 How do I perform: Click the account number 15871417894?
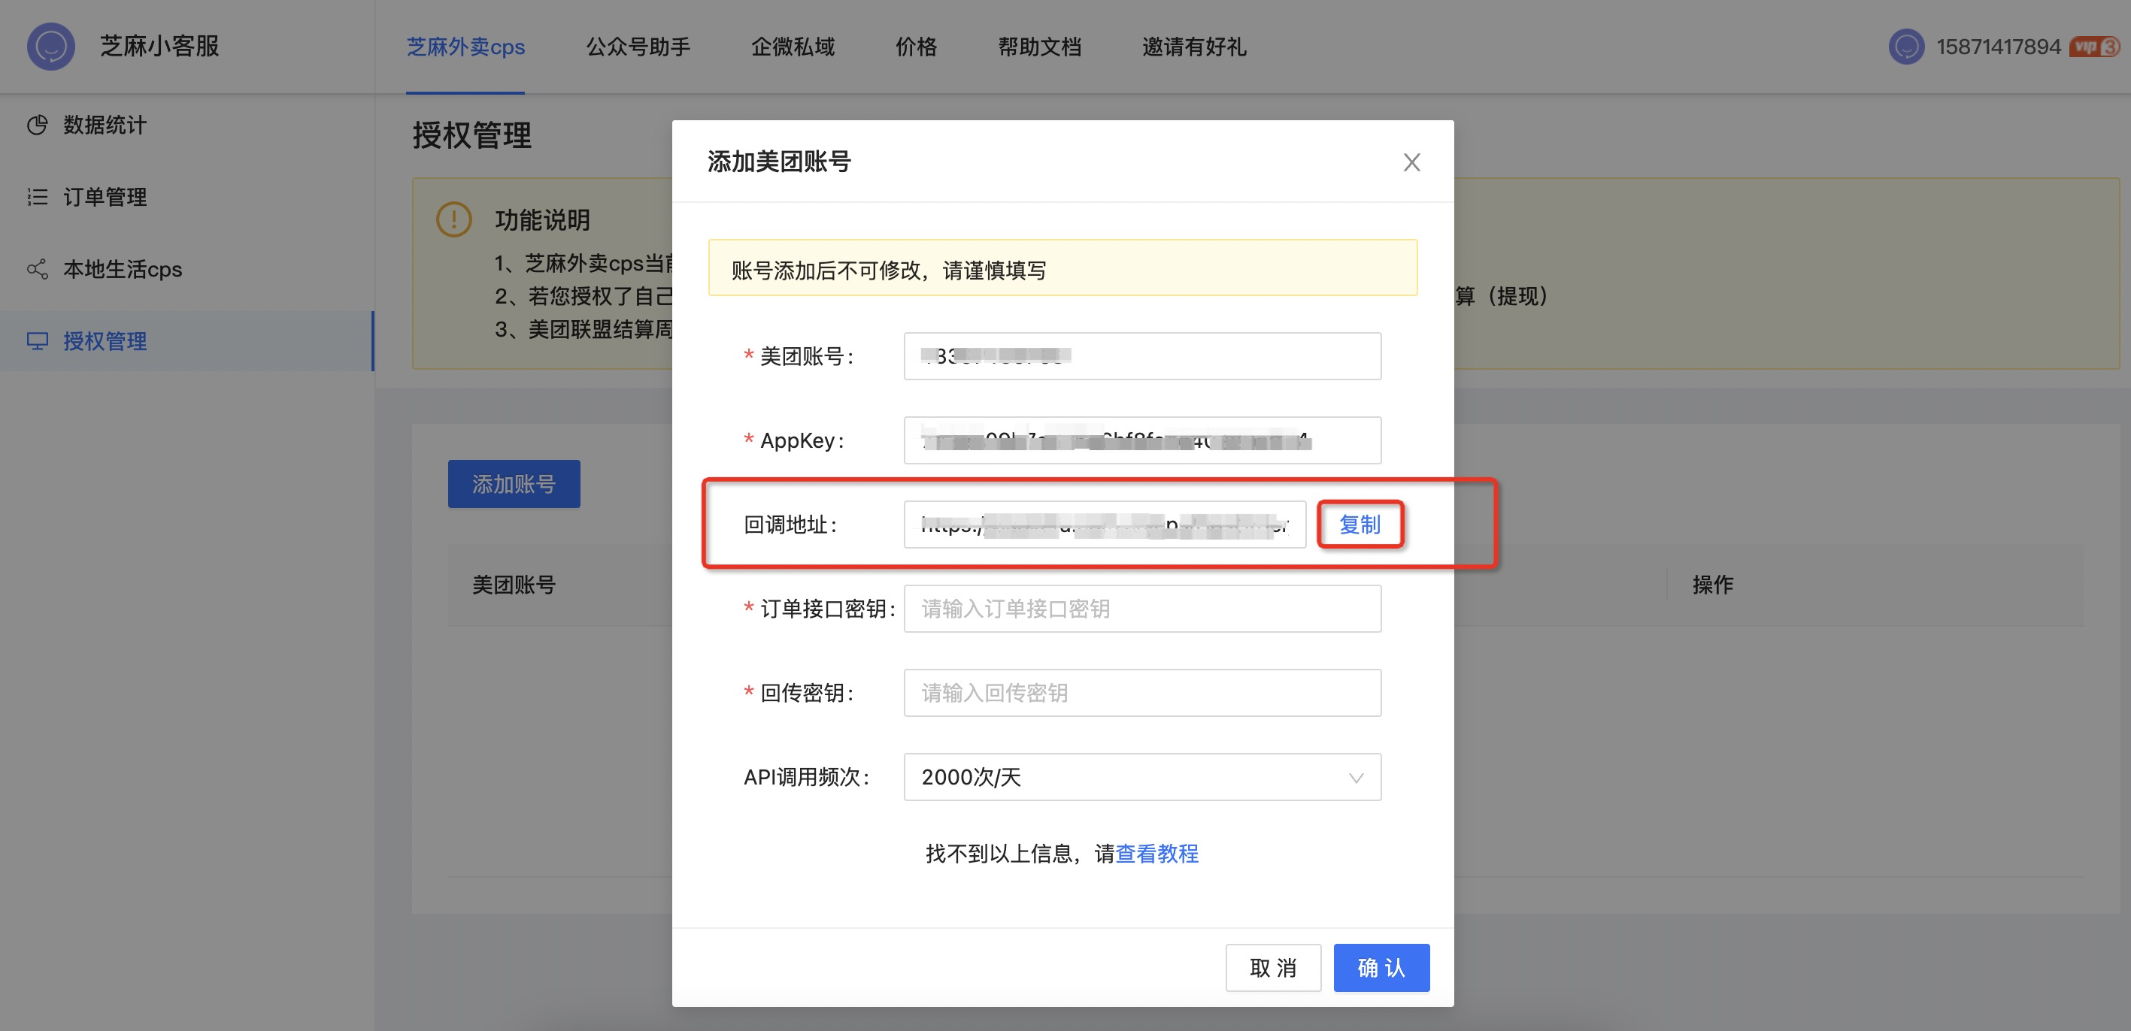(x=1998, y=47)
